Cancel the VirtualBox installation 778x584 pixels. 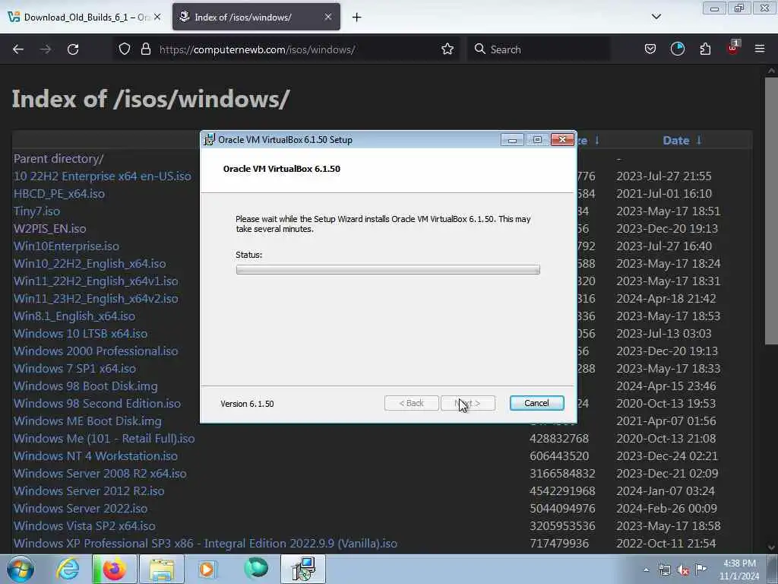point(536,403)
